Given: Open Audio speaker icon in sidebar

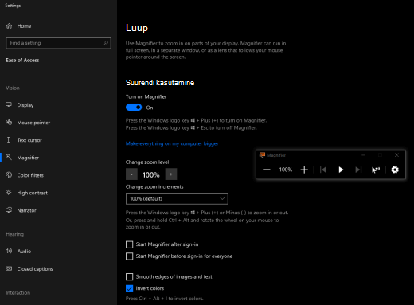Looking at the screenshot, I should point(9,251).
